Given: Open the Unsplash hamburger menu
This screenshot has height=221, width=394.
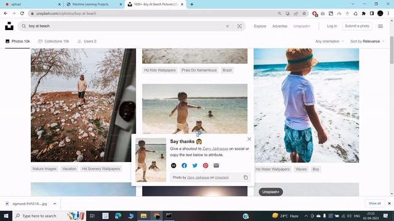Looking at the screenshot, I should click(x=380, y=26).
